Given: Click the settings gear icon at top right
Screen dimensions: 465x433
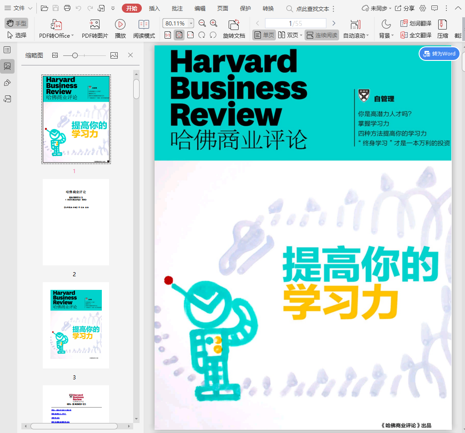Looking at the screenshot, I should click(423, 8).
